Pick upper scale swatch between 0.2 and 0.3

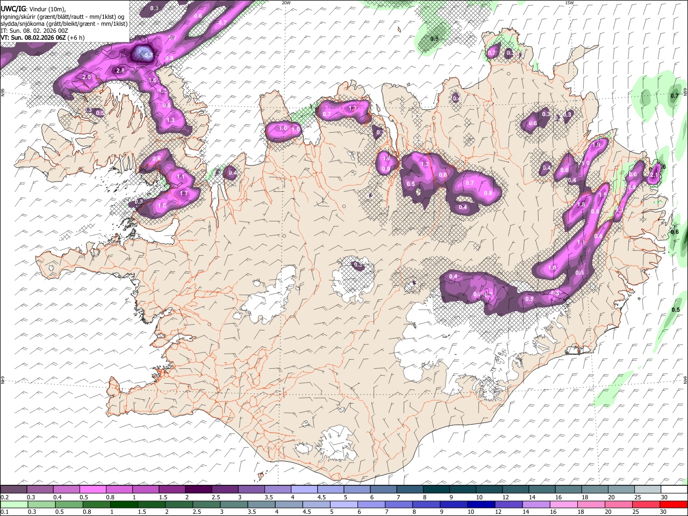[13, 489]
